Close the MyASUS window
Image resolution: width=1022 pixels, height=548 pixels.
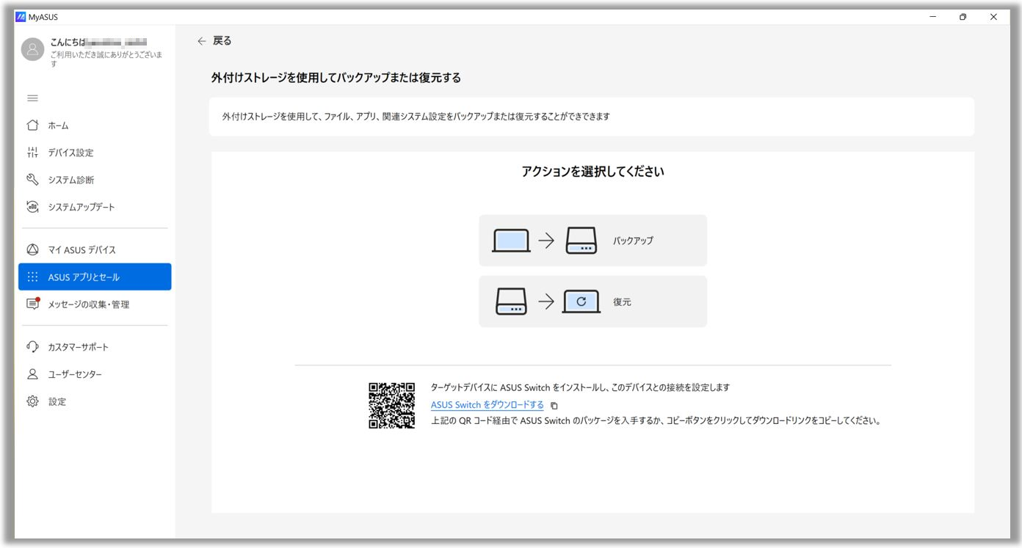coord(993,17)
